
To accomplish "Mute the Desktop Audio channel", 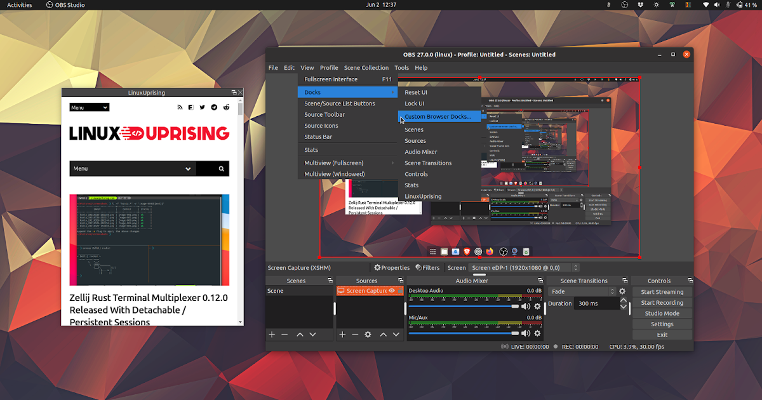I will click(x=526, y=307).
